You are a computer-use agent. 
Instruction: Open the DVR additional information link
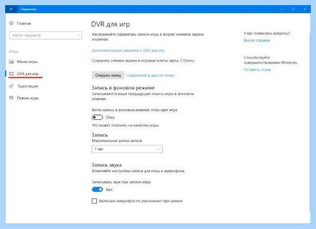pos(128,50)
